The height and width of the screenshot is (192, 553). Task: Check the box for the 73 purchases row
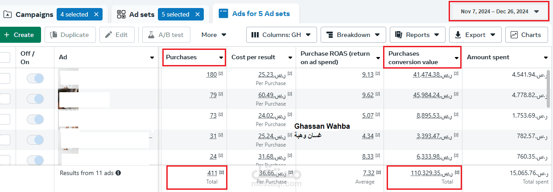(5, 119)
